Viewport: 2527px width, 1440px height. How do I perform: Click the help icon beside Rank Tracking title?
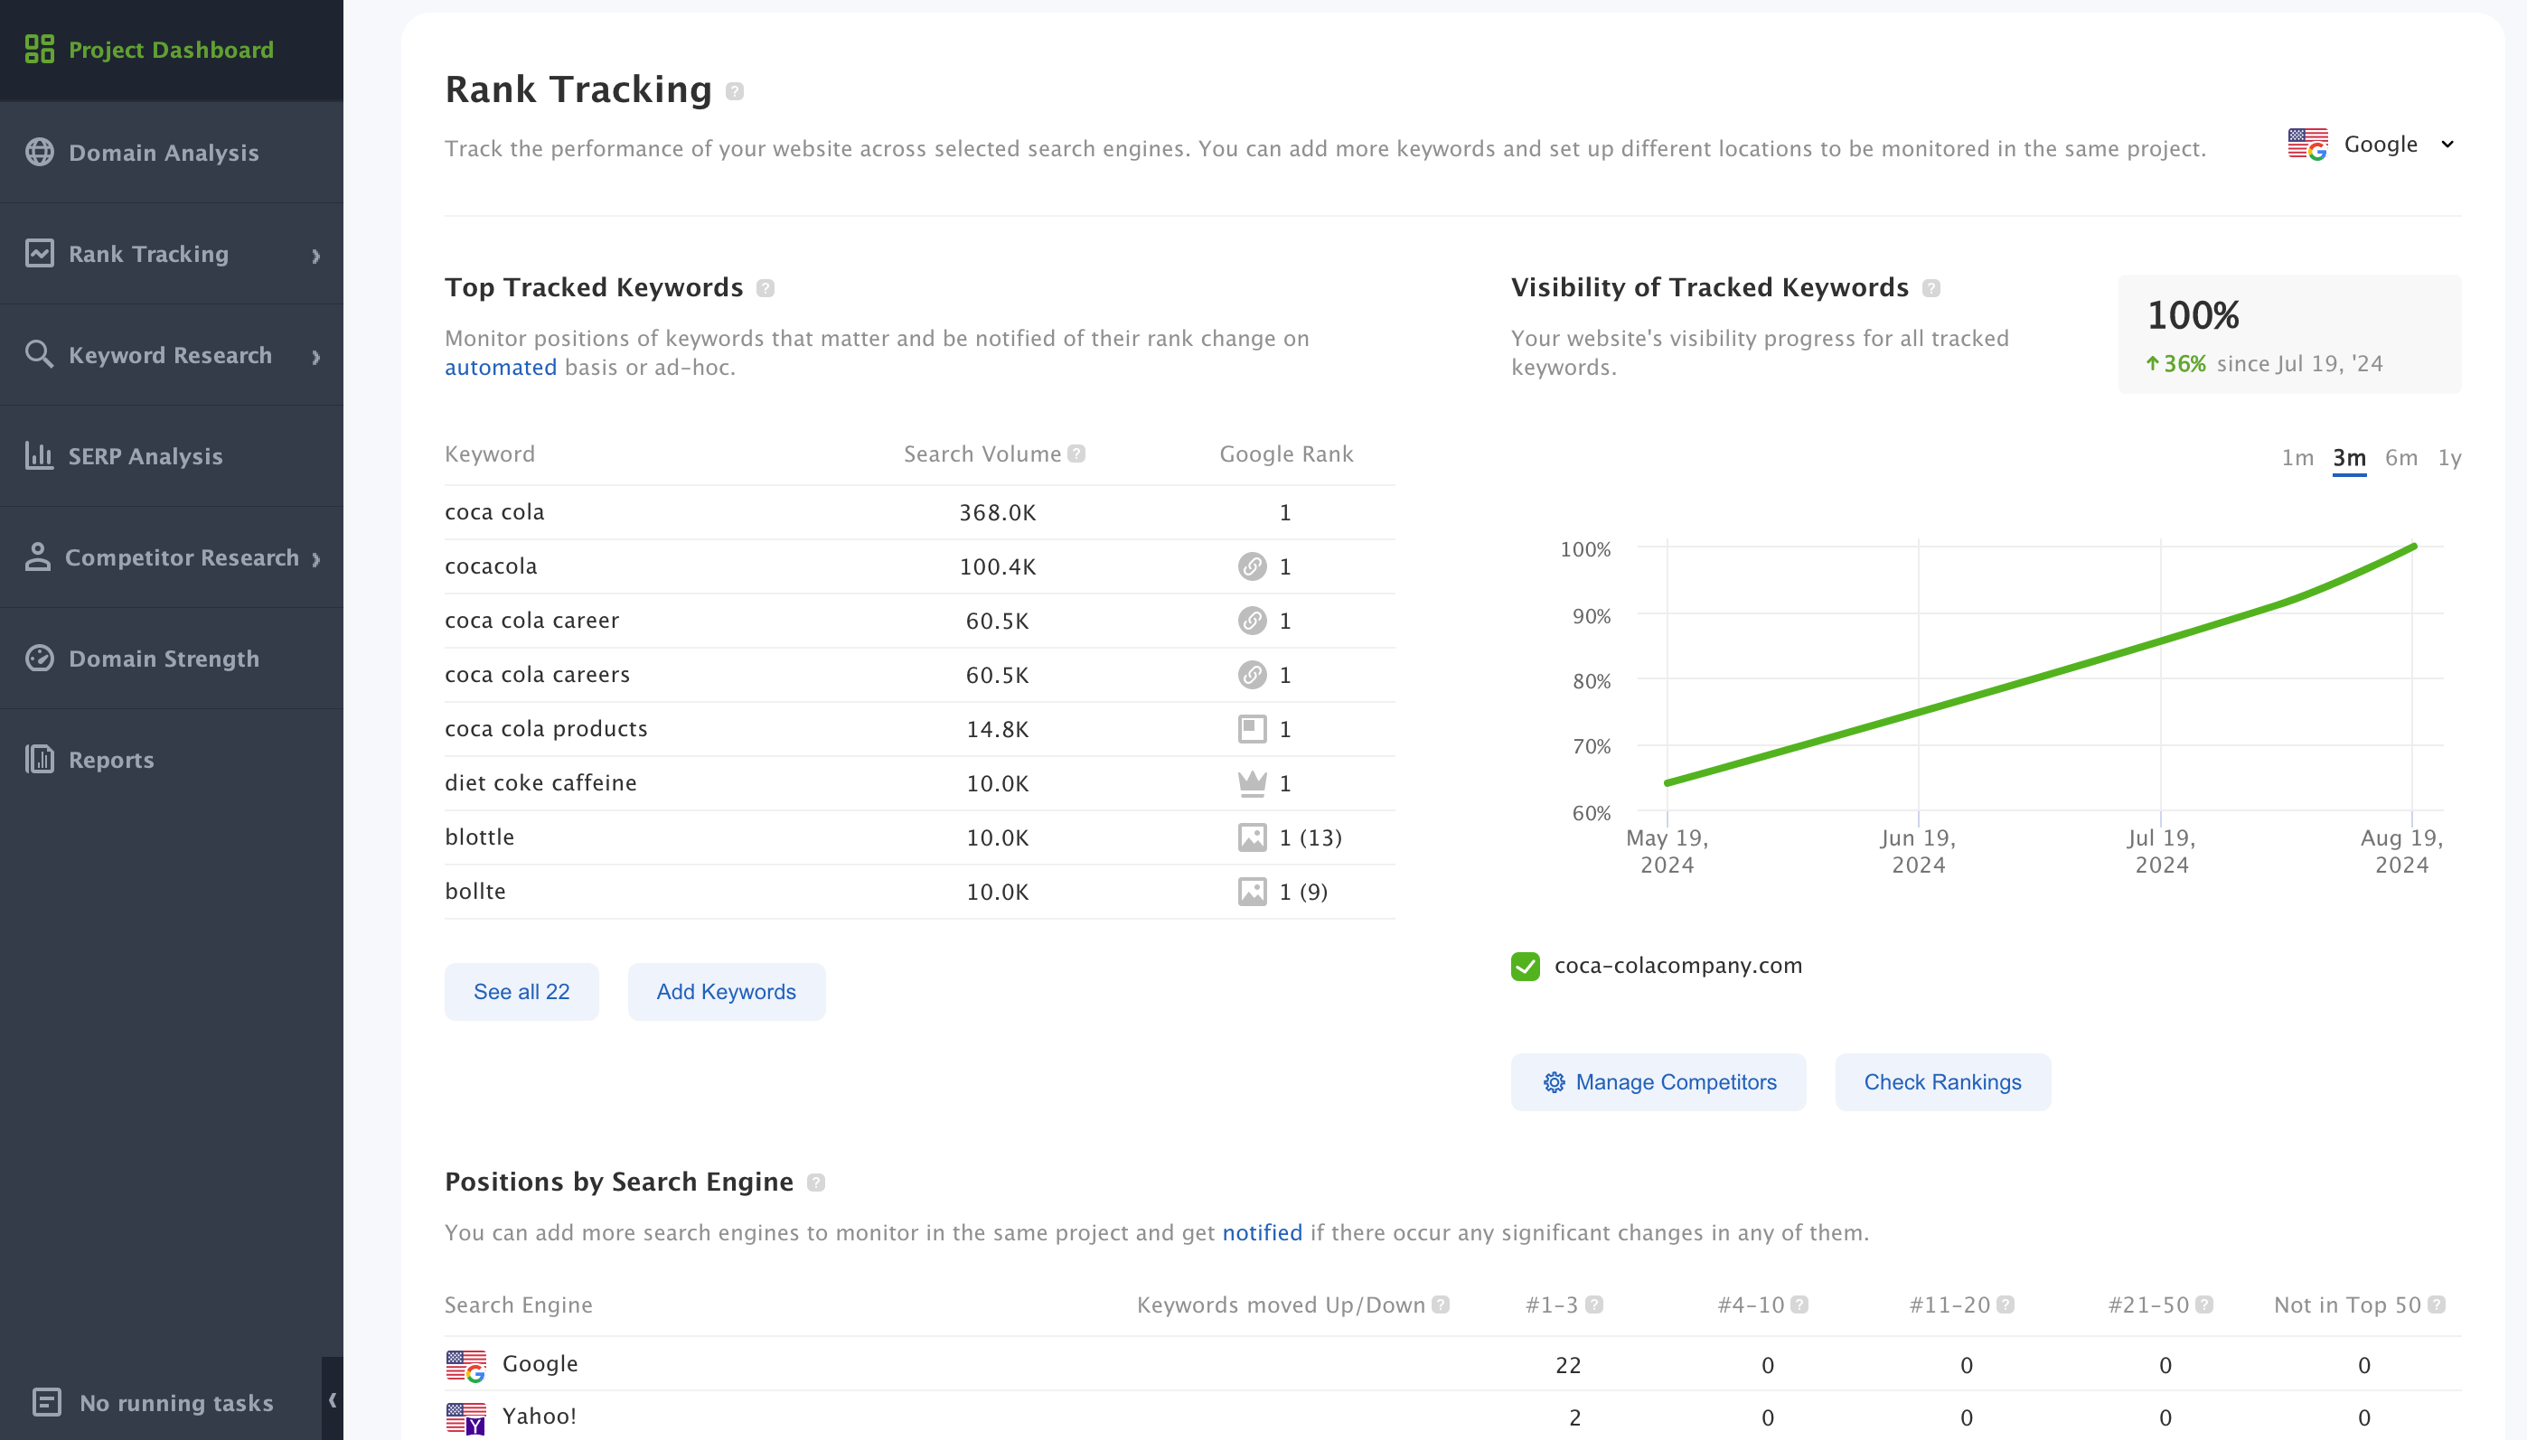pyautogui.click(x=736, y=90)
